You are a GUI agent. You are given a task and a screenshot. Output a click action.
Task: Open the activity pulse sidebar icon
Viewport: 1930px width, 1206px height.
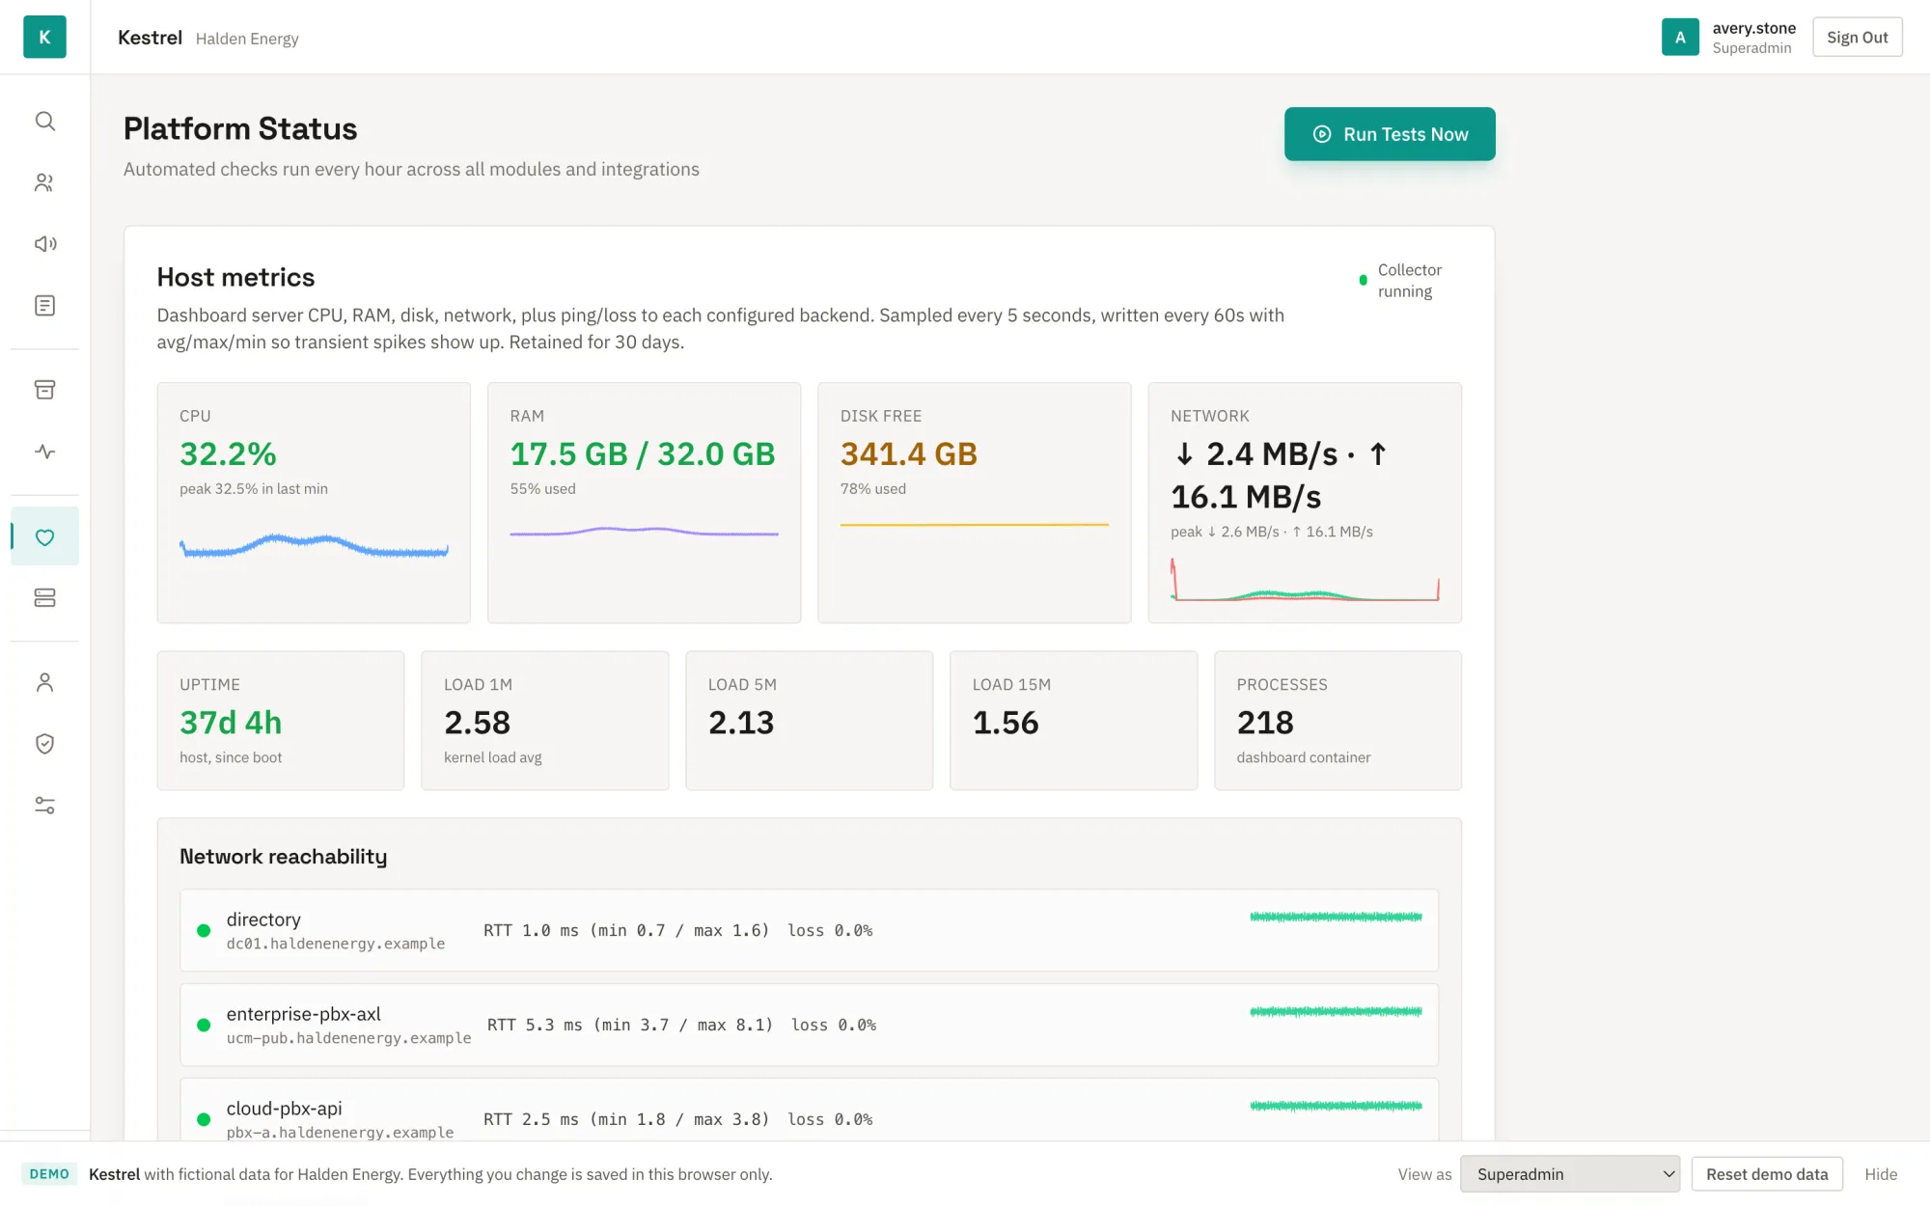pyautogui.click(x=44, y=452)
